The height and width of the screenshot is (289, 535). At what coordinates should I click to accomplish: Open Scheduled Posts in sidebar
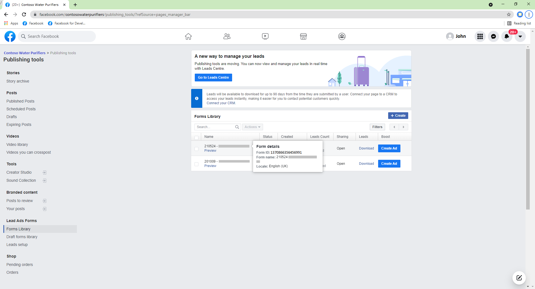pyautogui.click(x=21, y=109)
